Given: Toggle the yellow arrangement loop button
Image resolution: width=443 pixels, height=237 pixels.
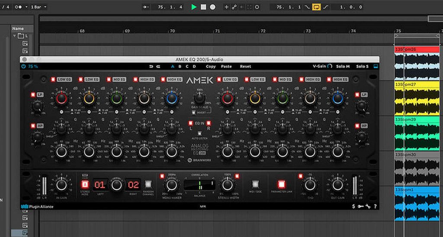Looking at the screenshot, I should pyautogui.click(x=316, y=7).
